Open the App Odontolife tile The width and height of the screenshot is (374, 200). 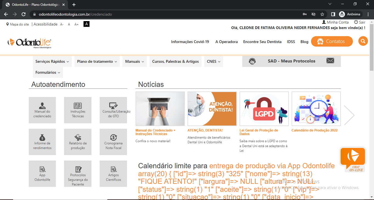tap(42, 174)
